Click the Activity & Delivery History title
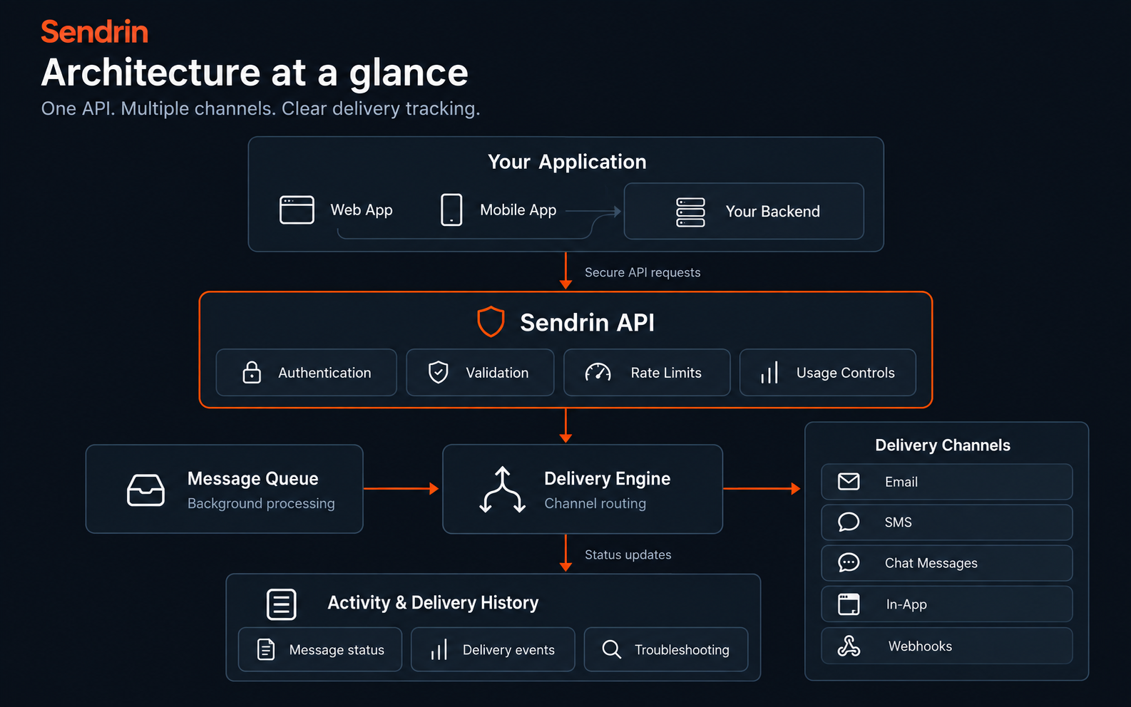This screenshot has width=1131, height=707. pos(433,603)
